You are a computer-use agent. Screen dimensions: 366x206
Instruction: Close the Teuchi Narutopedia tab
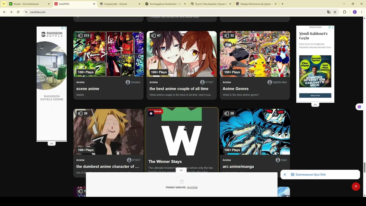point(230,4)
